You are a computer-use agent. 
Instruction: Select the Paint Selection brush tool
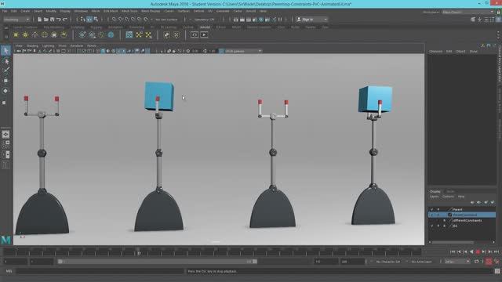(5, 70)
